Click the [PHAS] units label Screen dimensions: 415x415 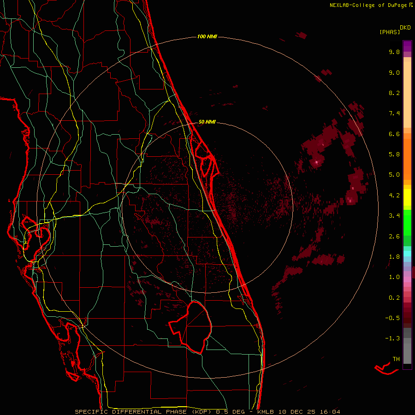click(390, 32)
